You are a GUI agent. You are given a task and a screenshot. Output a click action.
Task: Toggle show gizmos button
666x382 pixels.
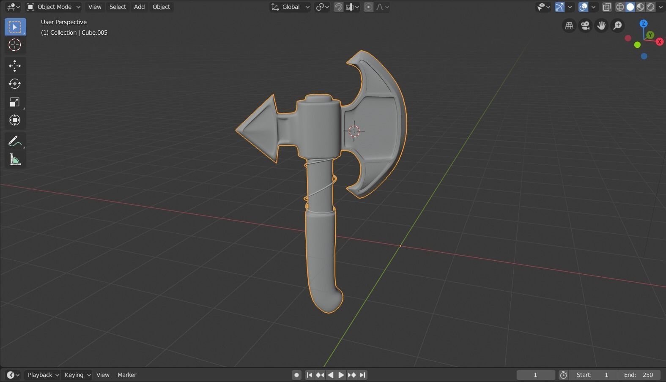[559, 7]
